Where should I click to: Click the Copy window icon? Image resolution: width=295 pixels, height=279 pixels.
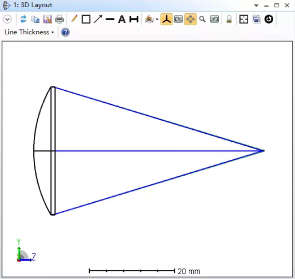[x=35, y=19]
